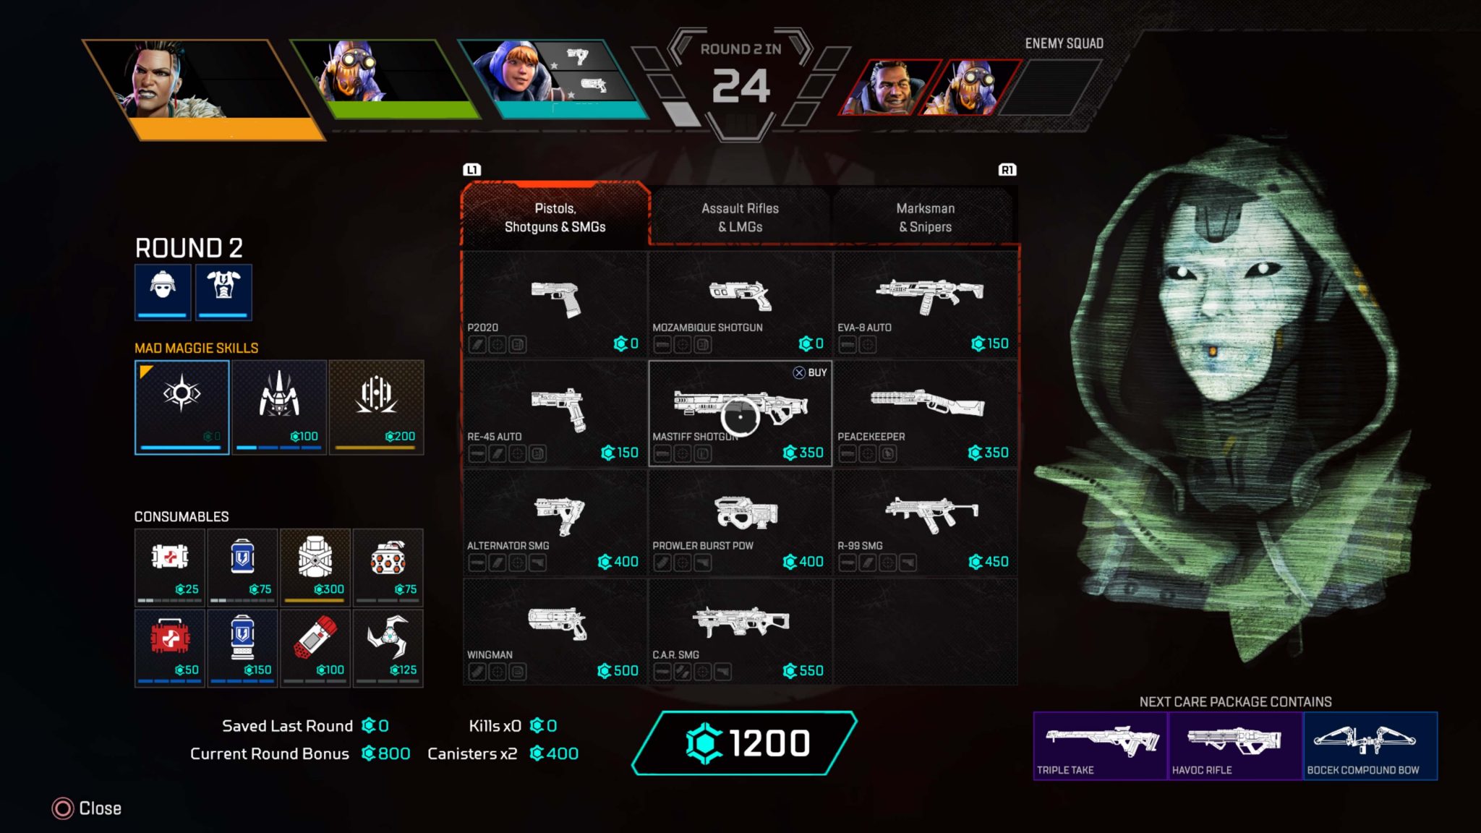Select the Mad Maggie second skill icon
Viewport: 1481px width, 833px height.
278,401
